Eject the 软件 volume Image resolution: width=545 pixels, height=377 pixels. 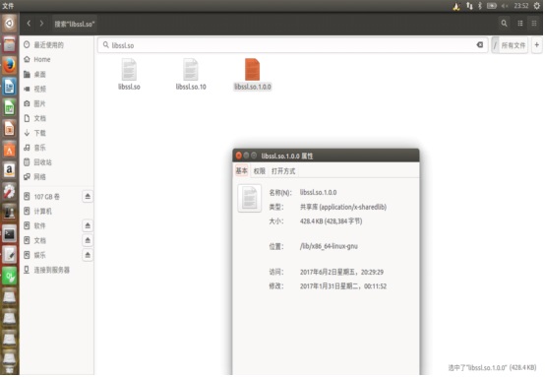88,225
